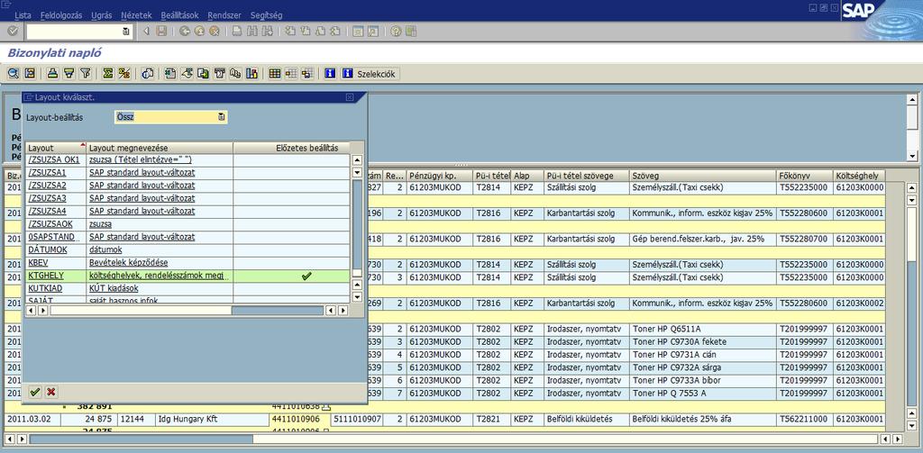Click the Layout megnevezése column header
Image resolution: width=923 pixels, height=453 pixels.
click(x=160, y=148)
